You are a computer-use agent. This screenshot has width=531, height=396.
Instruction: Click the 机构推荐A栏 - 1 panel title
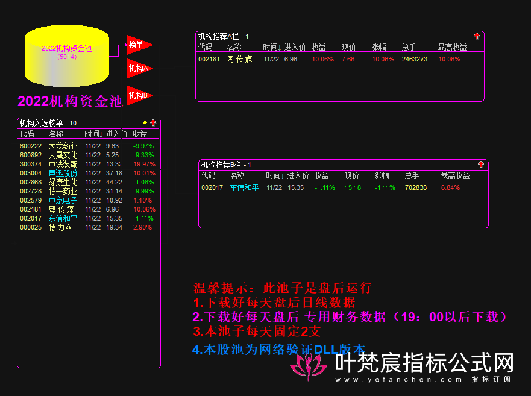coord(223,36)
